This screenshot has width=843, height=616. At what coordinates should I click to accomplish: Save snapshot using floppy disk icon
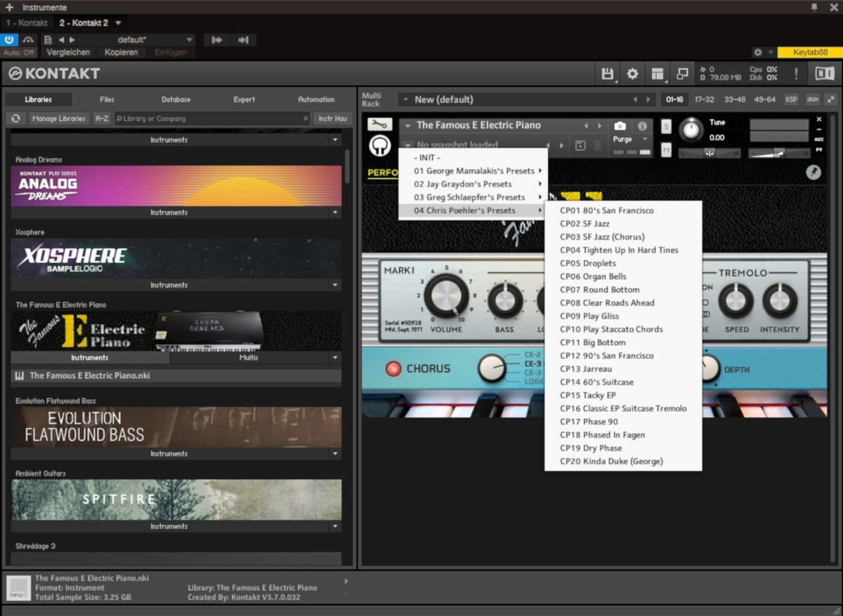tap(580, 145)
